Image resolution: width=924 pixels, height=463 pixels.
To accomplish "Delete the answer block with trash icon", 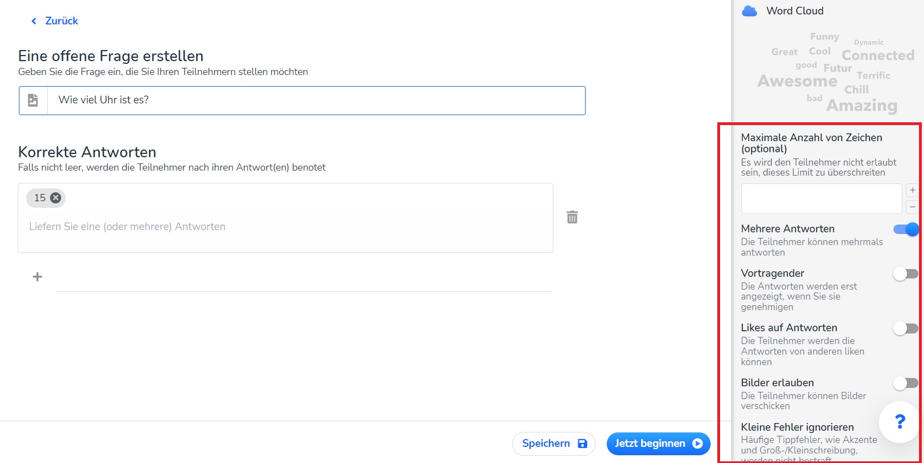I will 572,217.
